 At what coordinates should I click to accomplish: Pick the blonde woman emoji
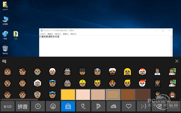tap(127, 72)
